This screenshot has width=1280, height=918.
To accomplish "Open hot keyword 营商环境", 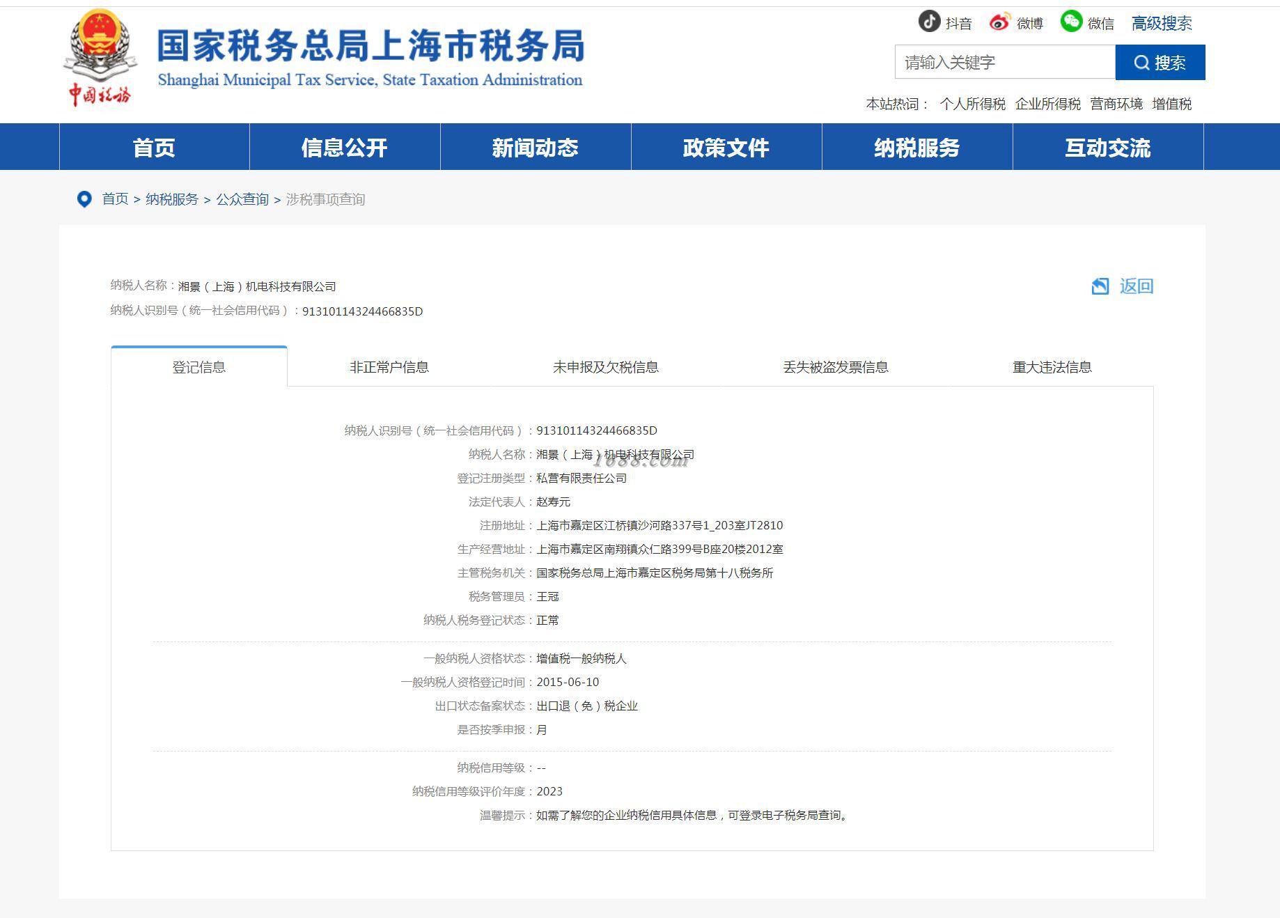I will [1116, 104].
